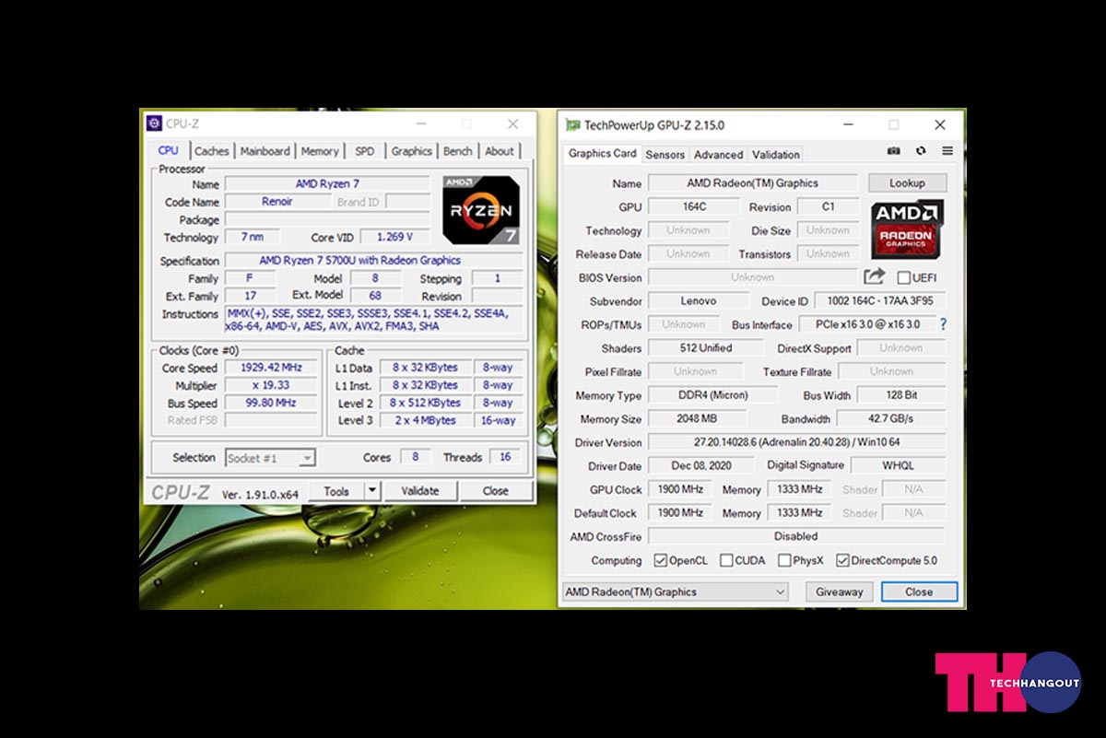Select the Graphics Card tab in GPU-Z

603,154
